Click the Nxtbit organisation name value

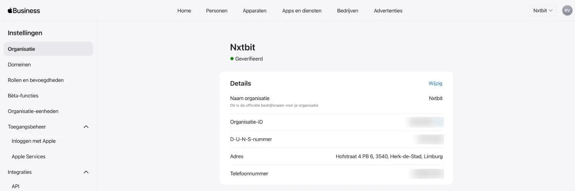(436, 99)
